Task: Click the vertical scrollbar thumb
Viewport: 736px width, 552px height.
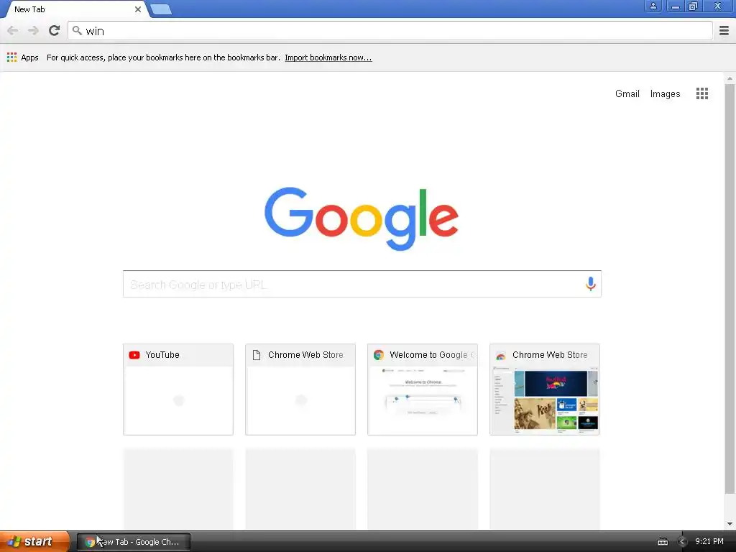Action: pos(730,289)
